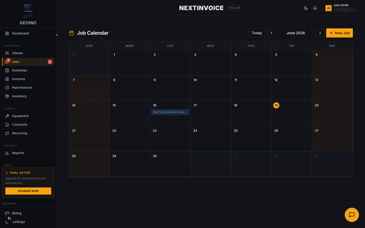
Task: Click the Estimates calculator icon
Action: [7, 70]
